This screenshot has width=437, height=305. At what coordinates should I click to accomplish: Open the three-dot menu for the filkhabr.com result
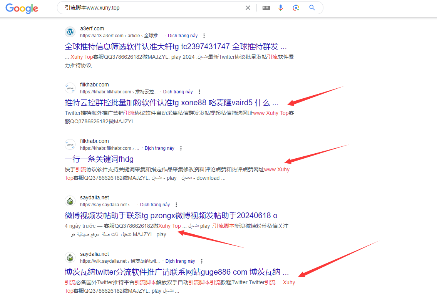point(199,92)
